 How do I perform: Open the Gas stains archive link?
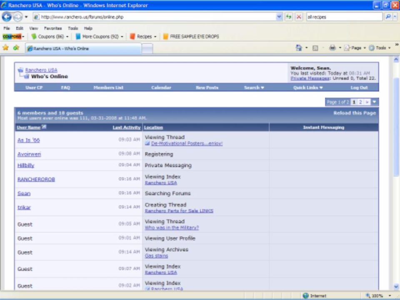(x=156, y=256)
